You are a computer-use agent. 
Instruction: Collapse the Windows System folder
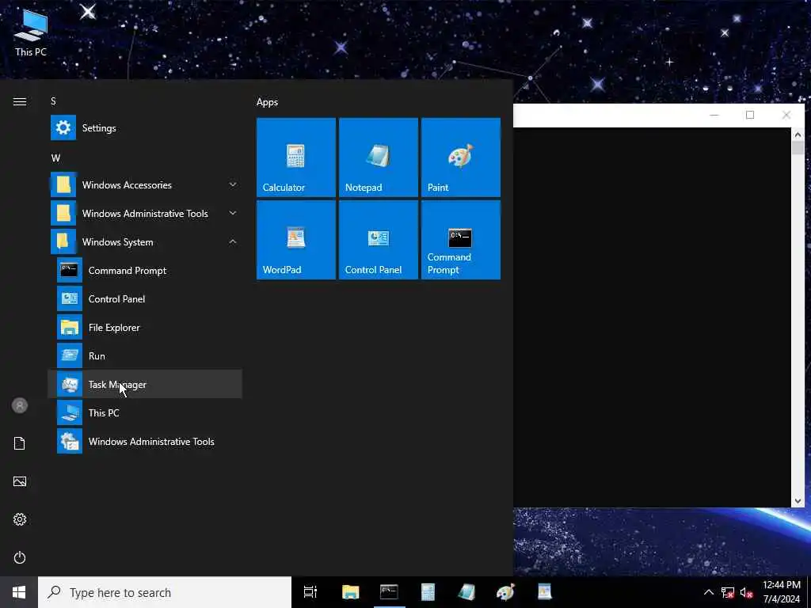click(x=145, y=241)
